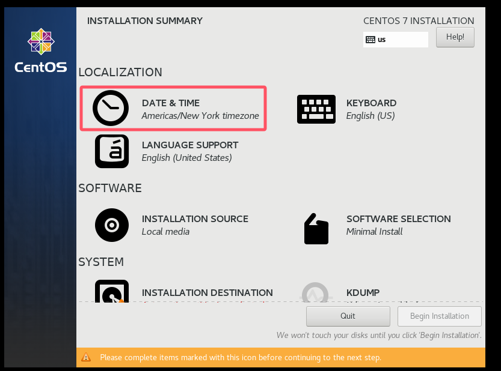This screenshot has height=371, width=501.
Task: Open Installation Destination disk icon
Action: coord(112,291)
